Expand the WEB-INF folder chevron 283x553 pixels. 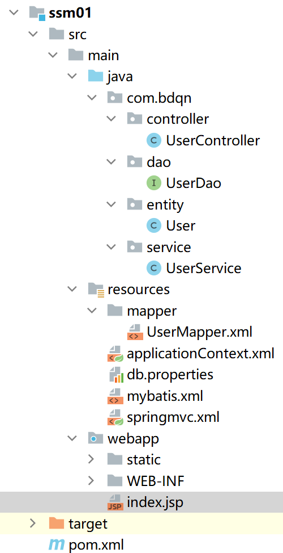pyautogui.click(x=91, y=480)
